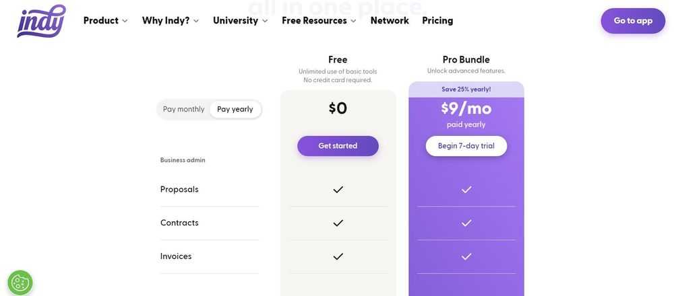
Task: Open the Why Indy? dropdown
Action: [171, 21]
